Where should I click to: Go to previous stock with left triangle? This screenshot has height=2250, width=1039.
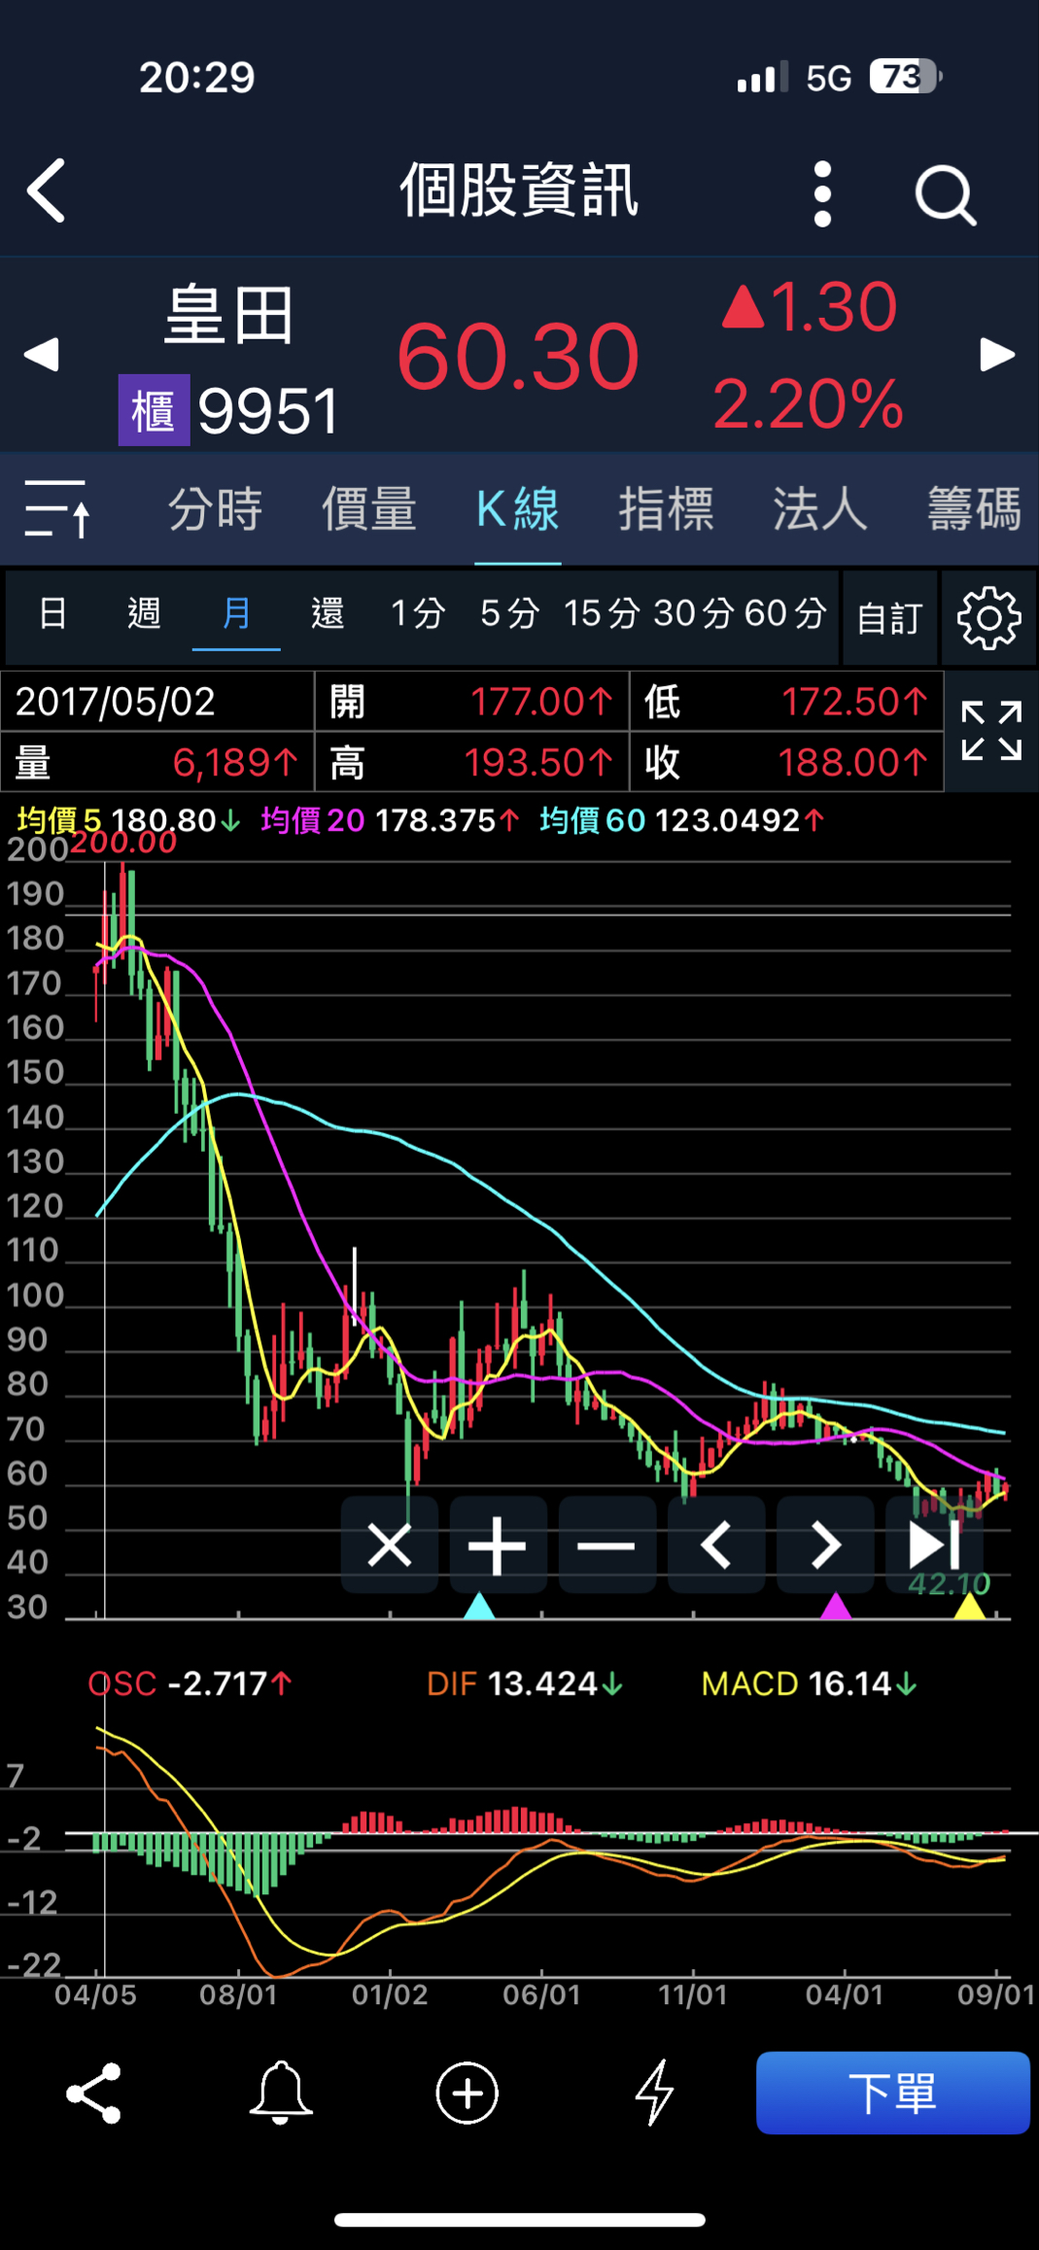tap(41, 355)
